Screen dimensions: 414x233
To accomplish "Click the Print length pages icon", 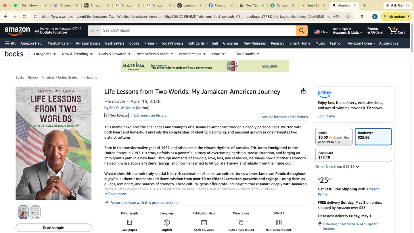I will coord(129,222).
